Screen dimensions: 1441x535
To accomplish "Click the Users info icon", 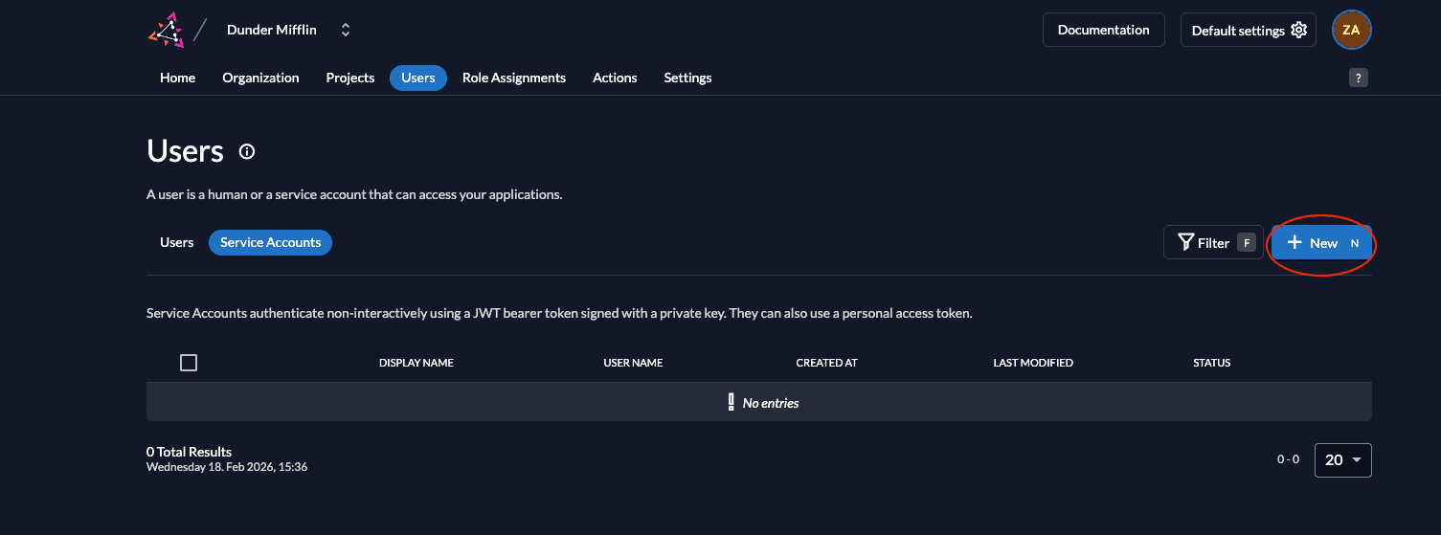I will pos(247,151).
